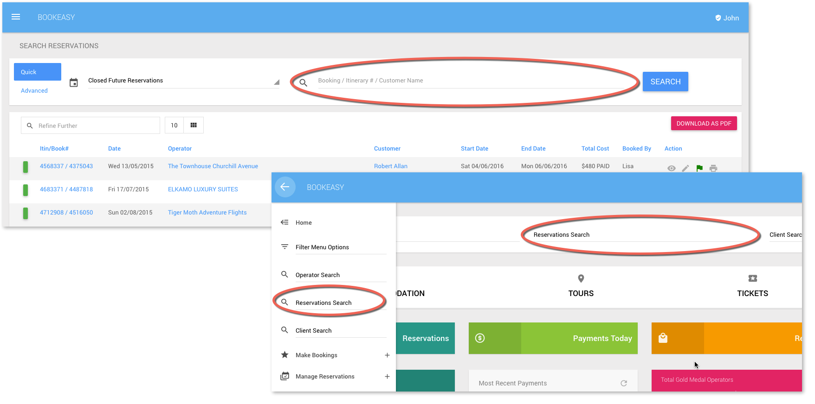The image size is (815, 404).
Task: Expand Make Bookings with the plus sign
Action: coord(387,355)
